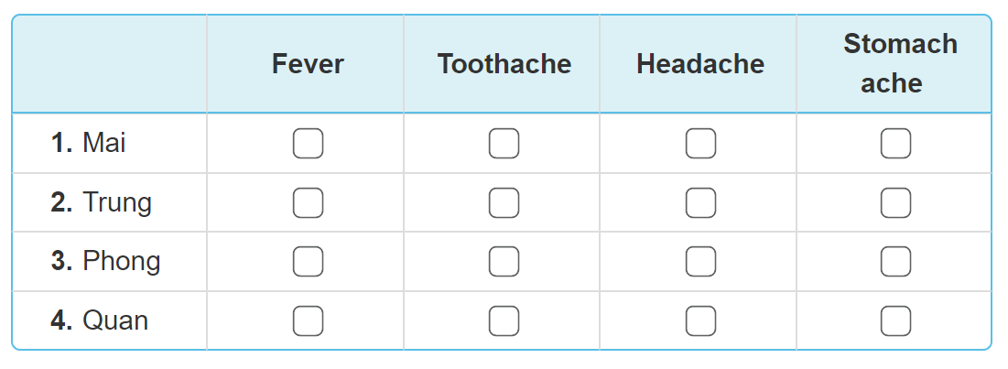
Task: Tick Toothache for Phong
Action: pyautogui.click(x=504, y=262)
